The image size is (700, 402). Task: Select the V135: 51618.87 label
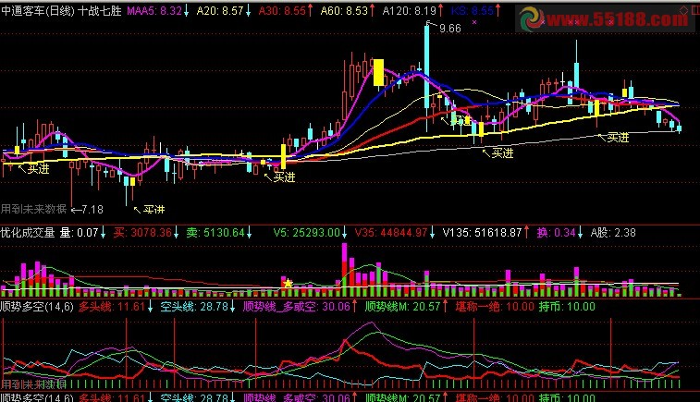482,233
